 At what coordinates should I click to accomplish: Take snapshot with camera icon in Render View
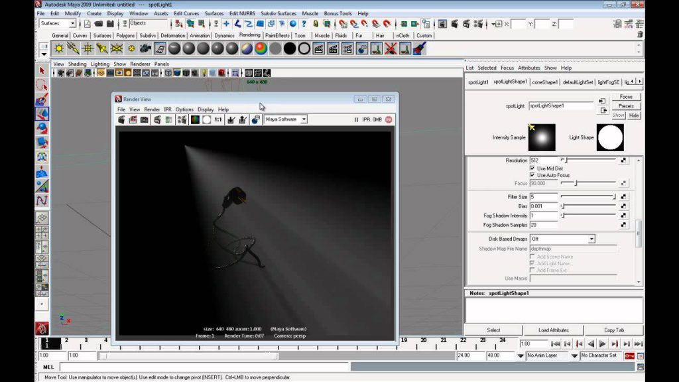(x=144, y=119)
